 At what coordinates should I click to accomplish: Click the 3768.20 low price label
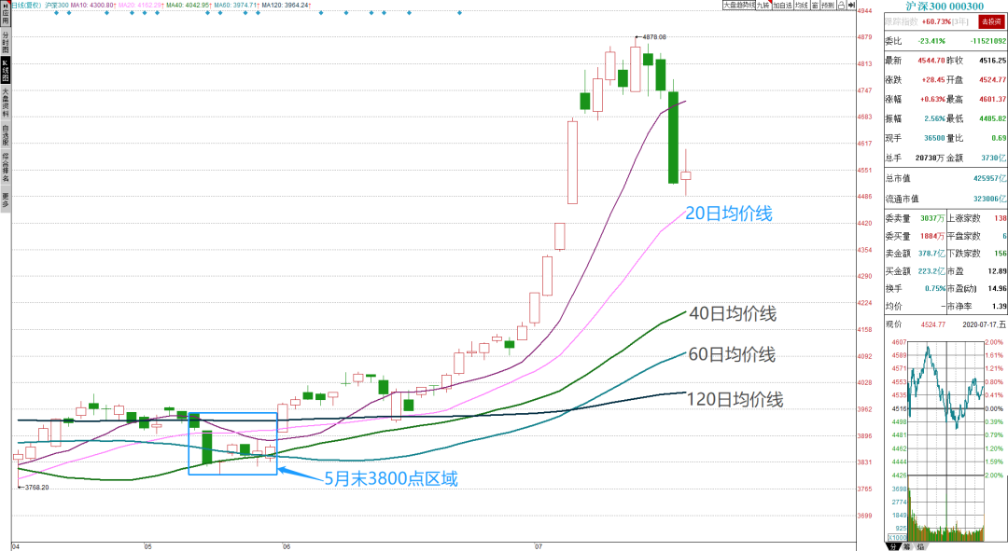(x=36, y=488)
